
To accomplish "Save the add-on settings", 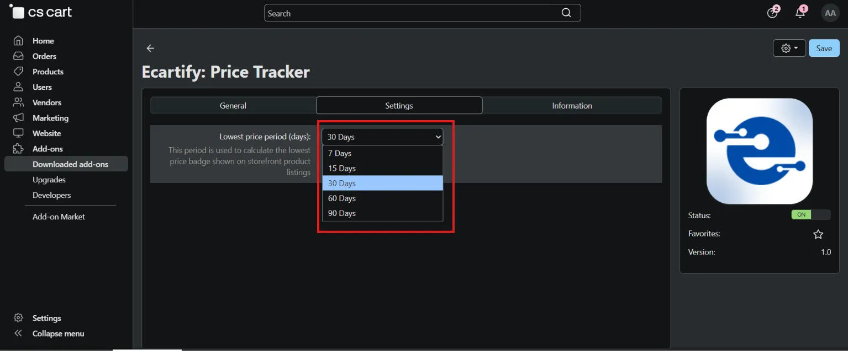I will point(824,48).
